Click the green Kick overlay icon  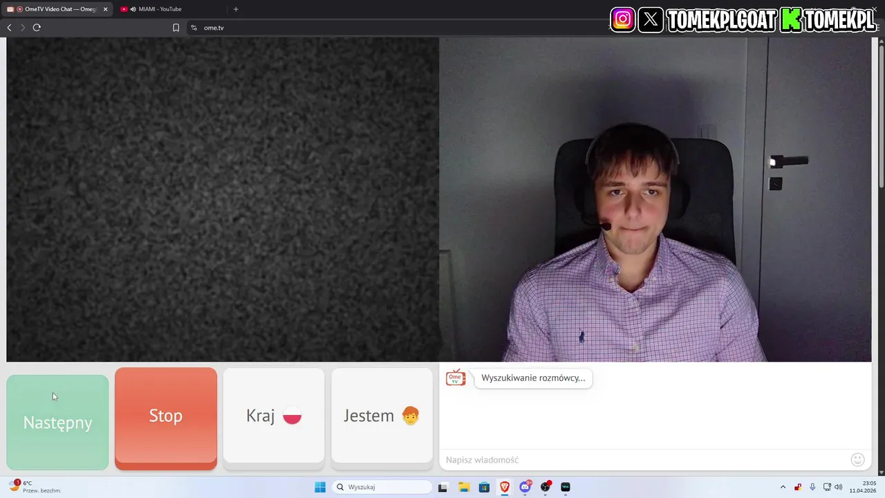click(791, 20)
